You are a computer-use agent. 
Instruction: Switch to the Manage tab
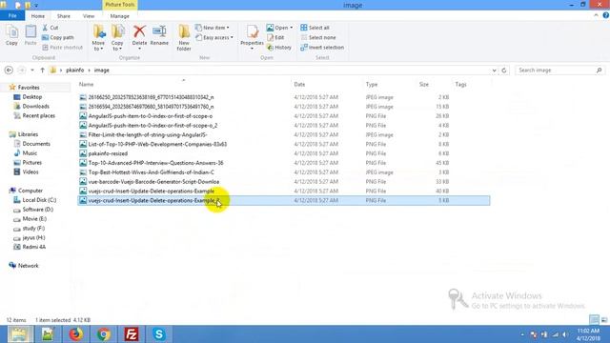pos(119,16)
